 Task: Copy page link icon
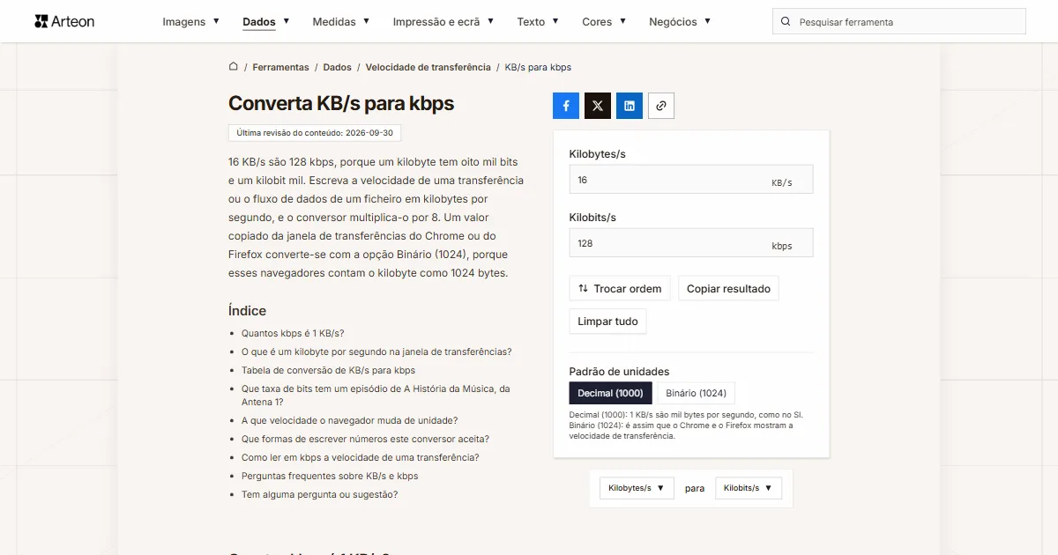tap(661, 106)
